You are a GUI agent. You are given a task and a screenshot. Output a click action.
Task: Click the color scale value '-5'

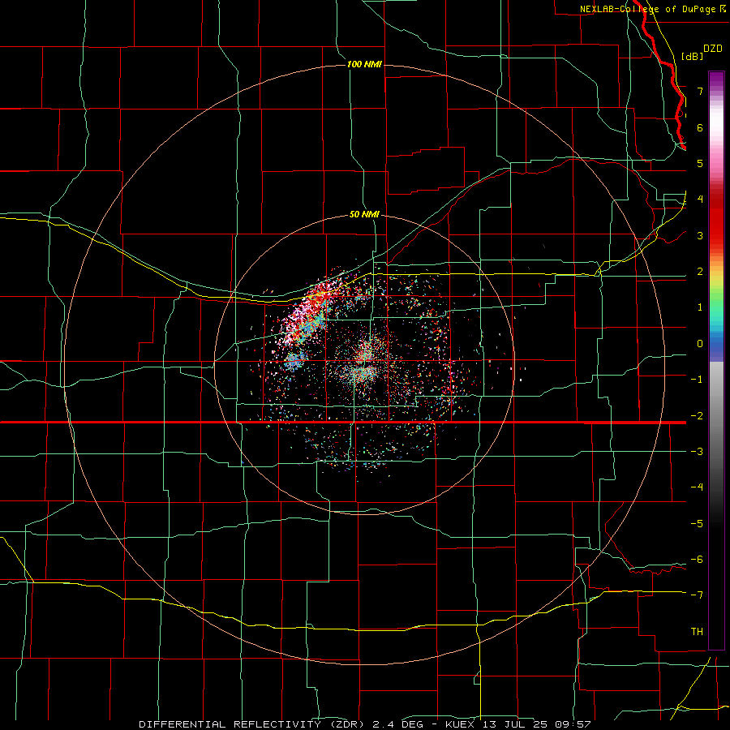(x=697, y=524)
